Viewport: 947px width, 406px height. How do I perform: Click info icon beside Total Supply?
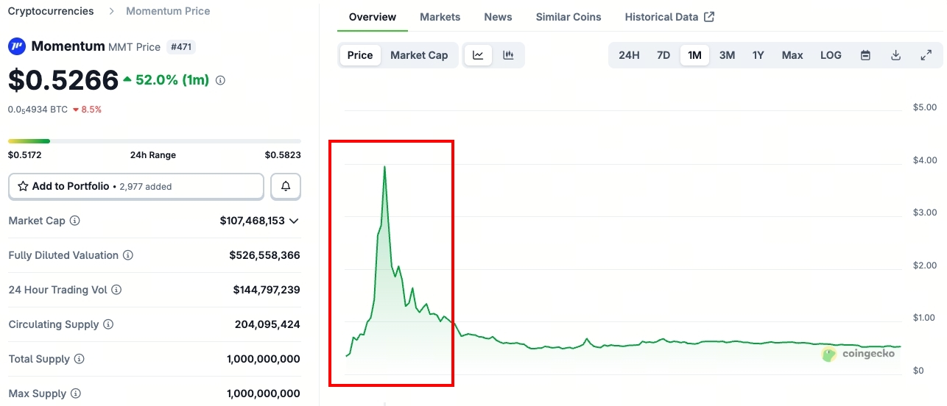(80, 359)
